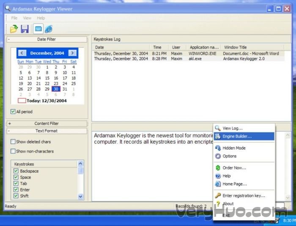Uncheck the Shift keystroke
296x226 pixels.
pos(16,196)
